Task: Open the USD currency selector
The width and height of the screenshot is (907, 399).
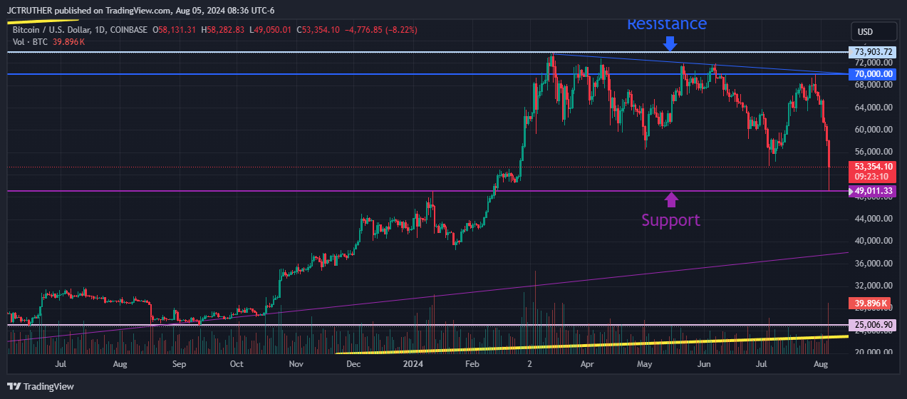Action: pos(874,32)
